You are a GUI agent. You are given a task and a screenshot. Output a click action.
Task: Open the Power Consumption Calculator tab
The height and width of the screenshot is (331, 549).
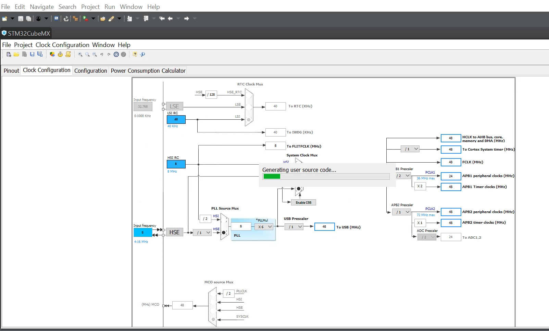(x=148, y=71)
